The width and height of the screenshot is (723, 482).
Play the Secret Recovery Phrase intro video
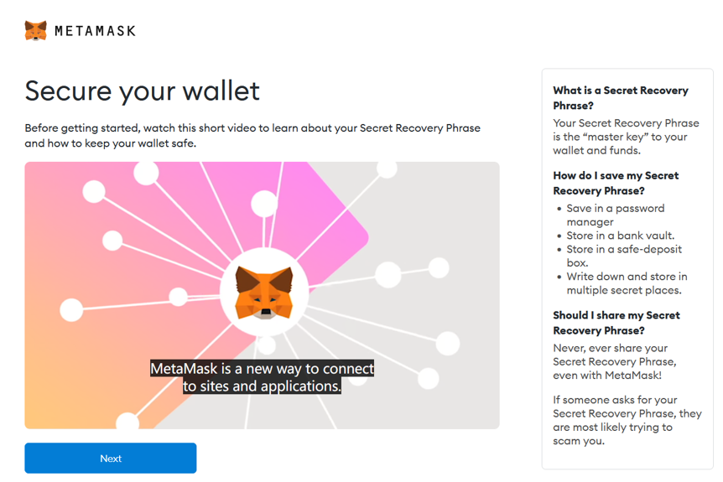(x=262, y=295)
